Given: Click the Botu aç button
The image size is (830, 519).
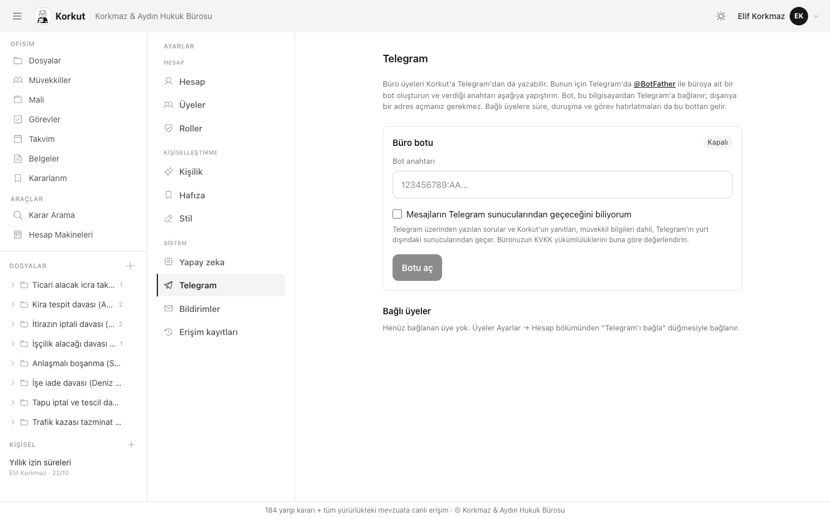Looking at the screenshot, I should [417, 268].
